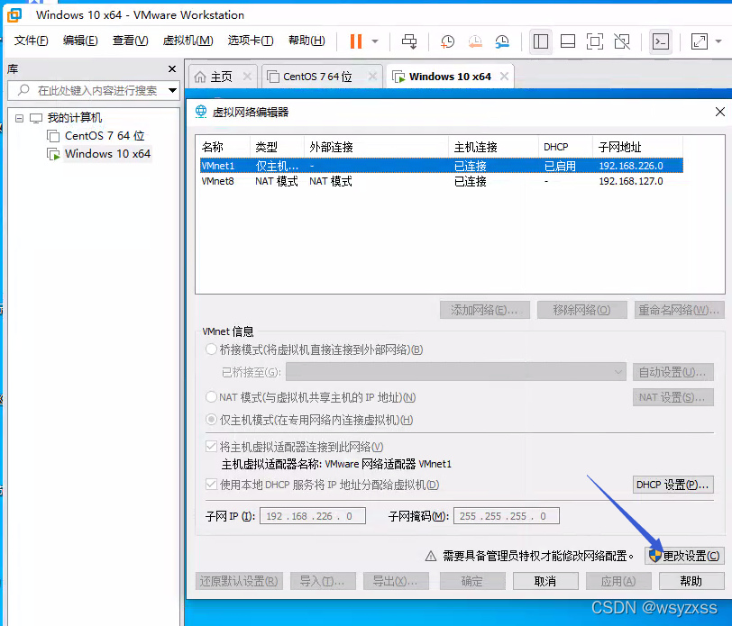732x626 pixels.
Task: Click the stretch guest display icon
Action: tap(700, 41)
